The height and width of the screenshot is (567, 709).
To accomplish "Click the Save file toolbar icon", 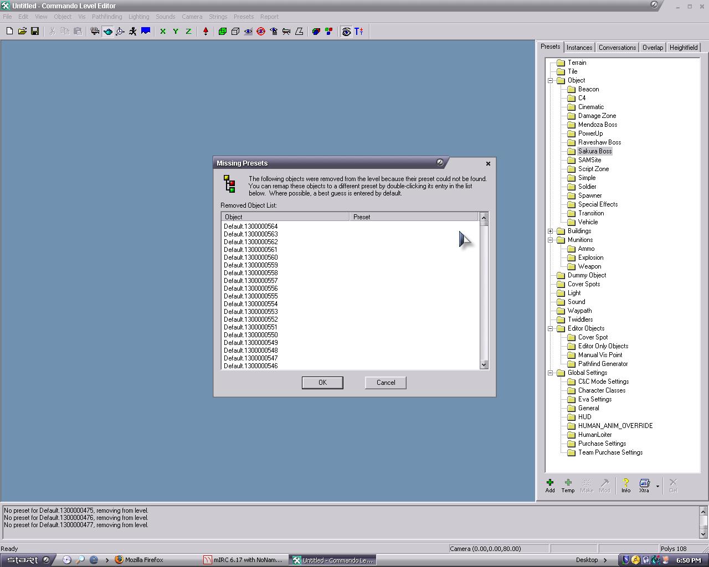I will (x=35, y=32).
